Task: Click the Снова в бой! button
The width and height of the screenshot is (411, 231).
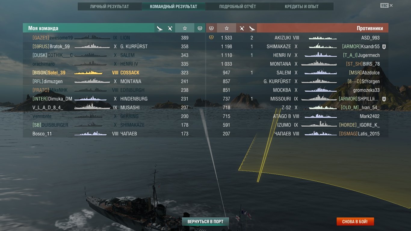Action: pos(355,222)
